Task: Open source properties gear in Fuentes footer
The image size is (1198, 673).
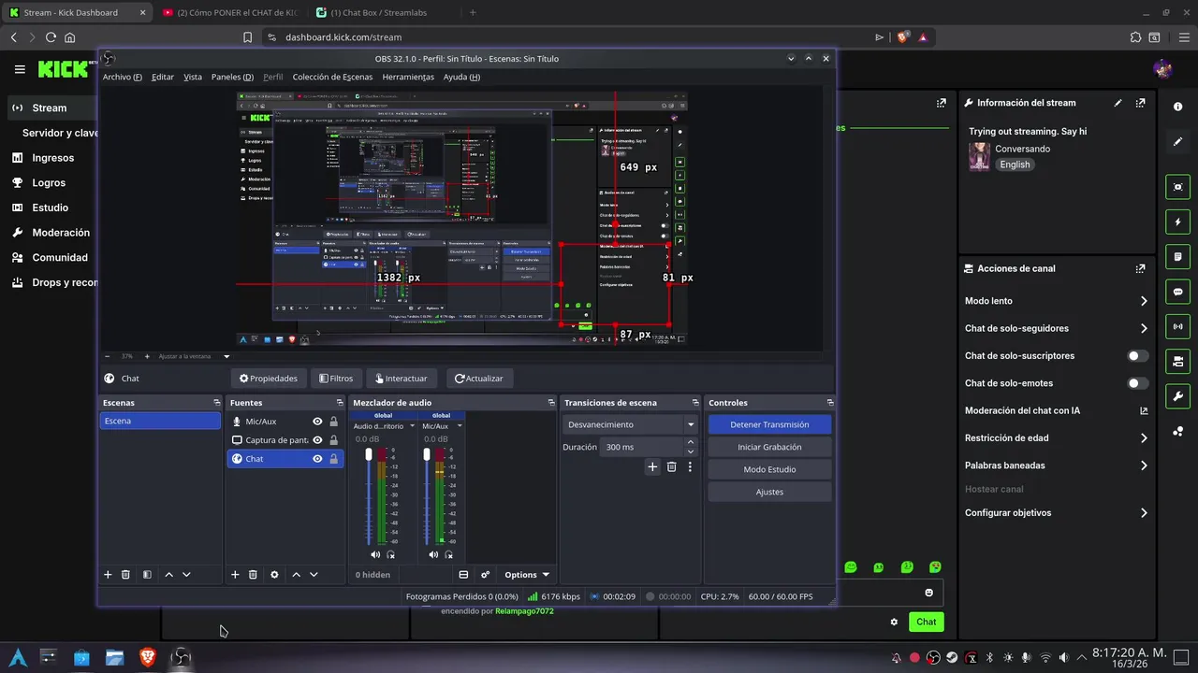Action: [x=274, y=575]
